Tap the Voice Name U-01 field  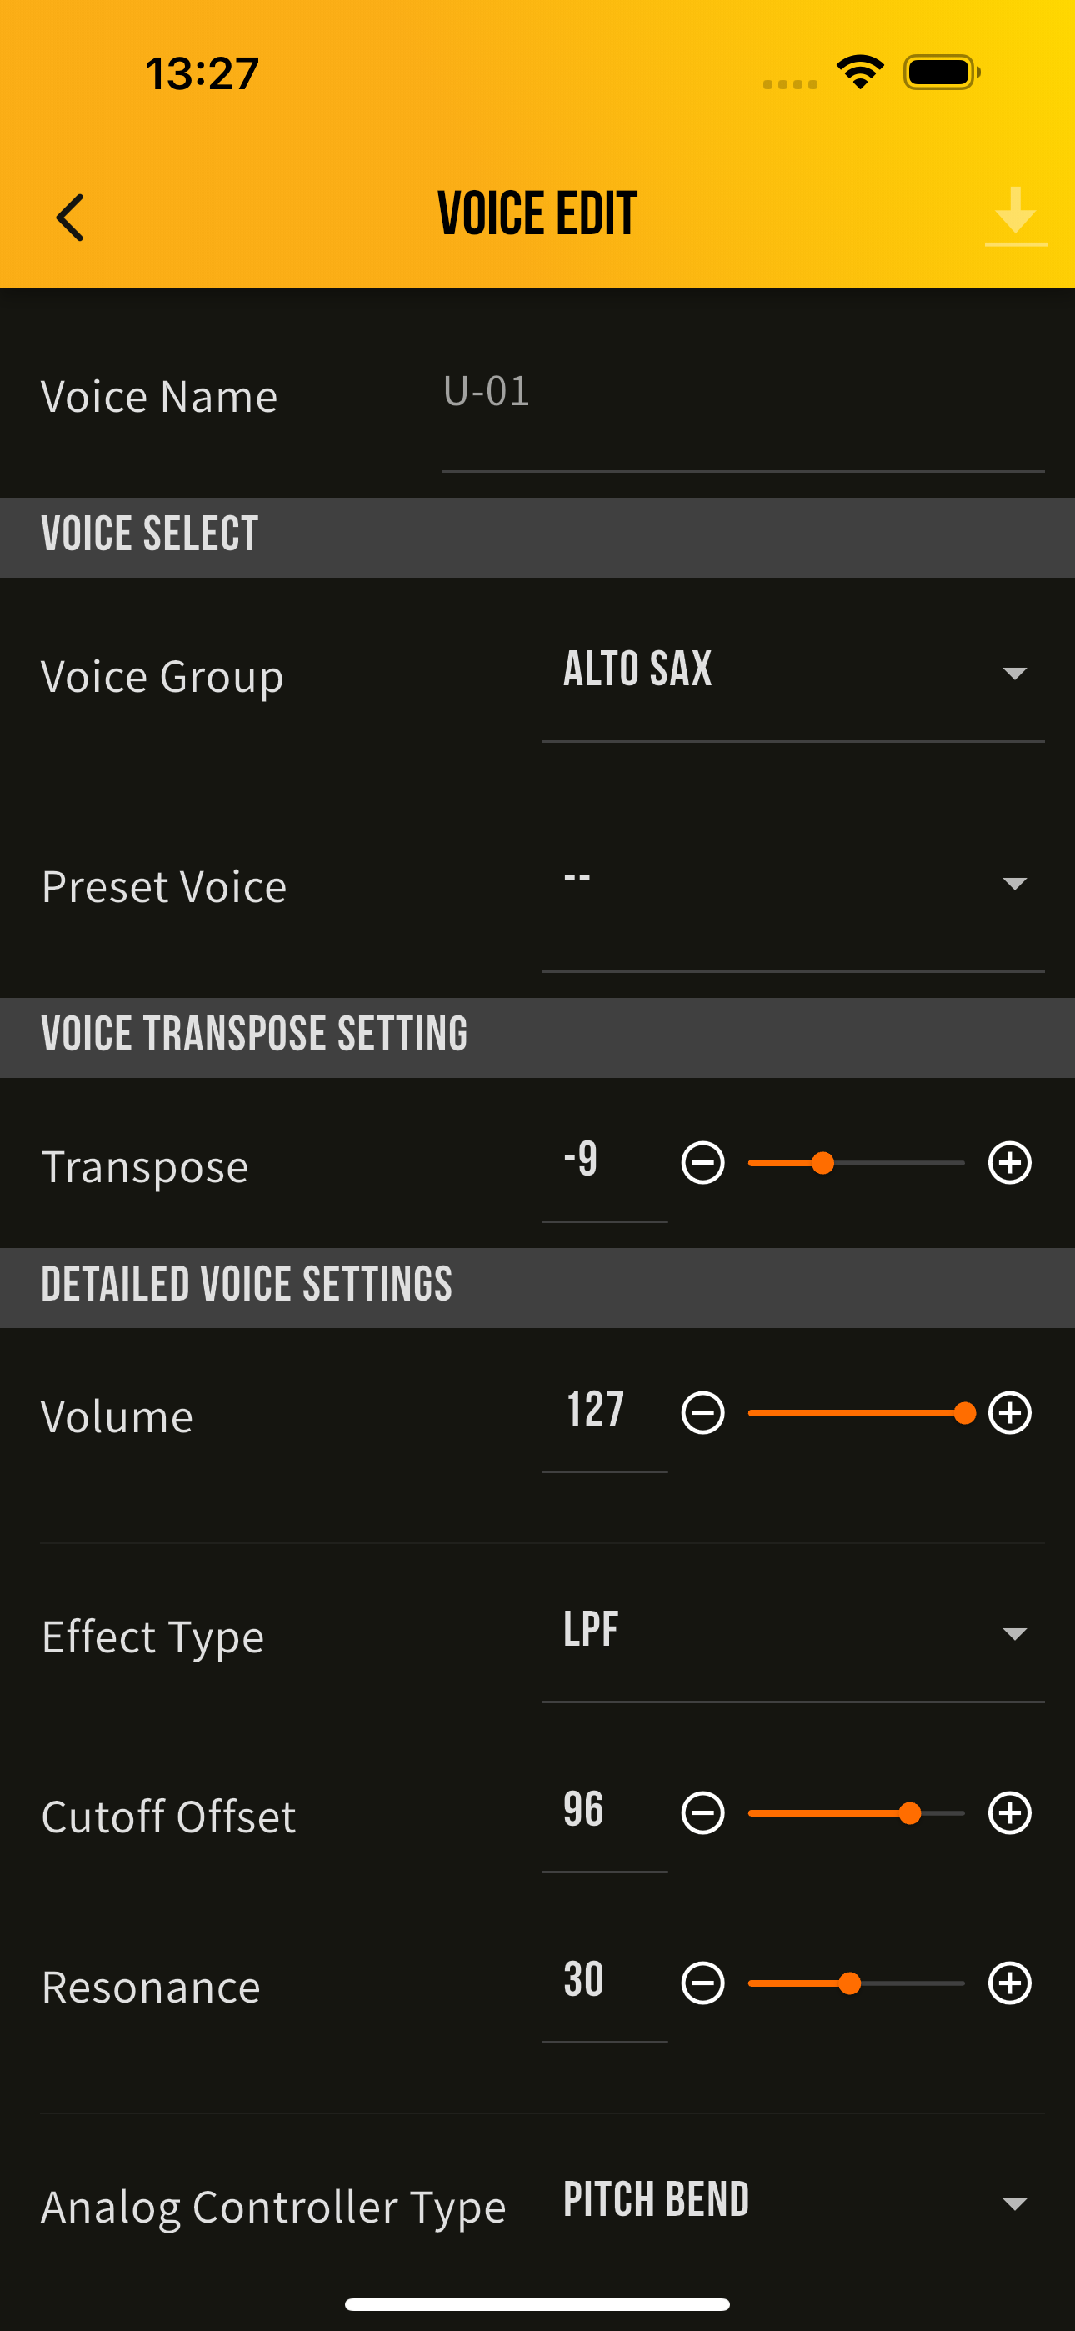point(742,405)
